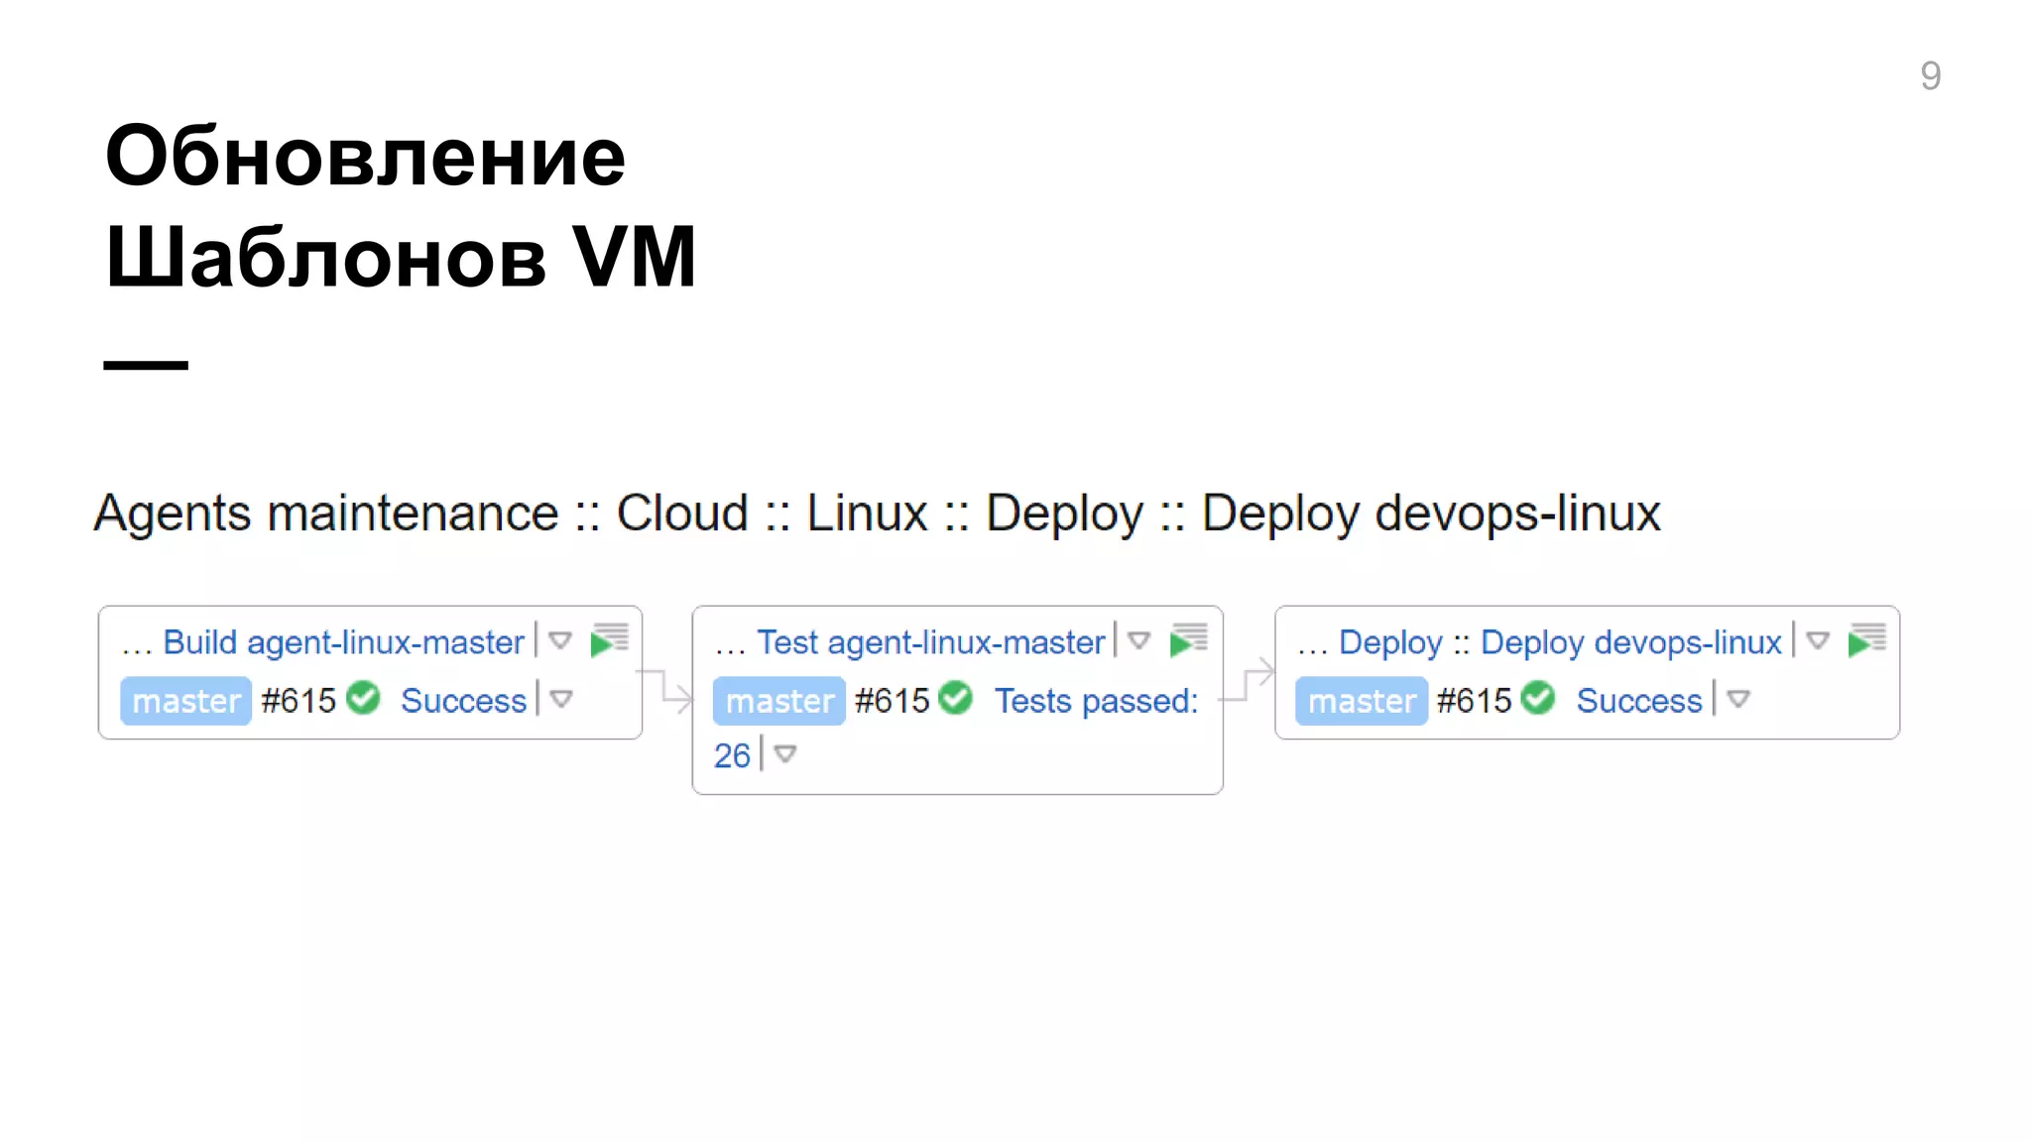Click build number #615 in Build card
2031x1142 pixels.
click(x=299, y=701)
